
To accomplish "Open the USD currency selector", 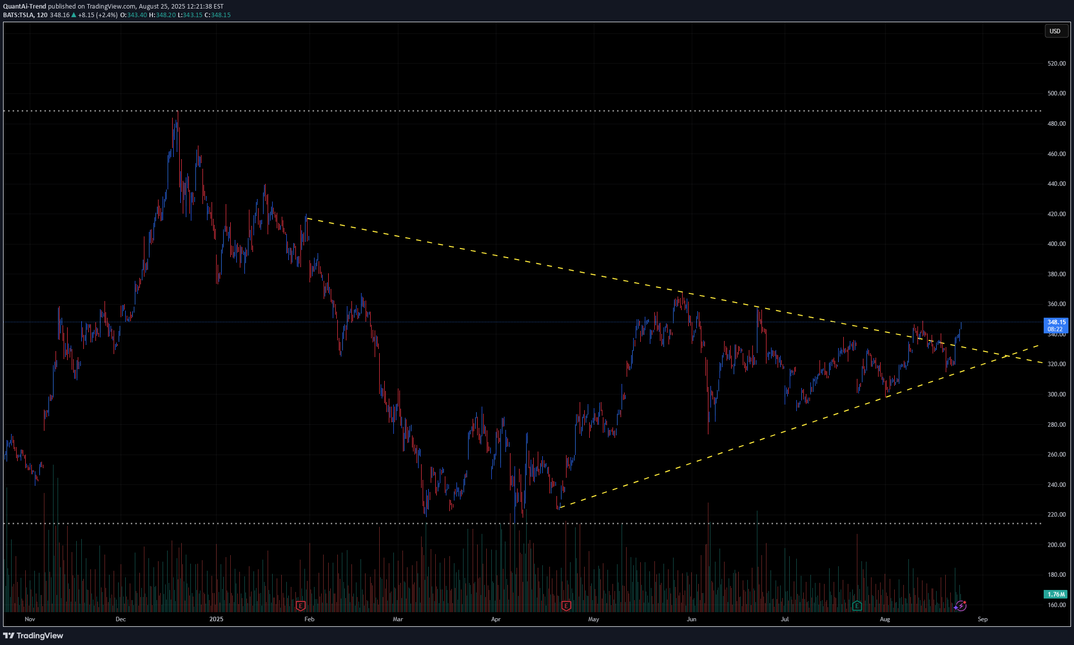I will click(x=1055, y=31).
